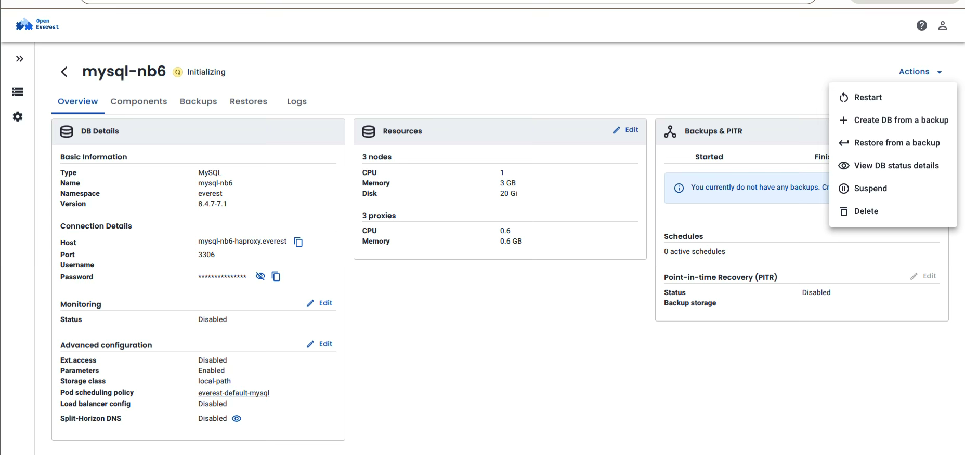This screenshot has height=455, width=965.
Task: Show Split-Horizon DNS details eye icon
Action: (237, 419)
